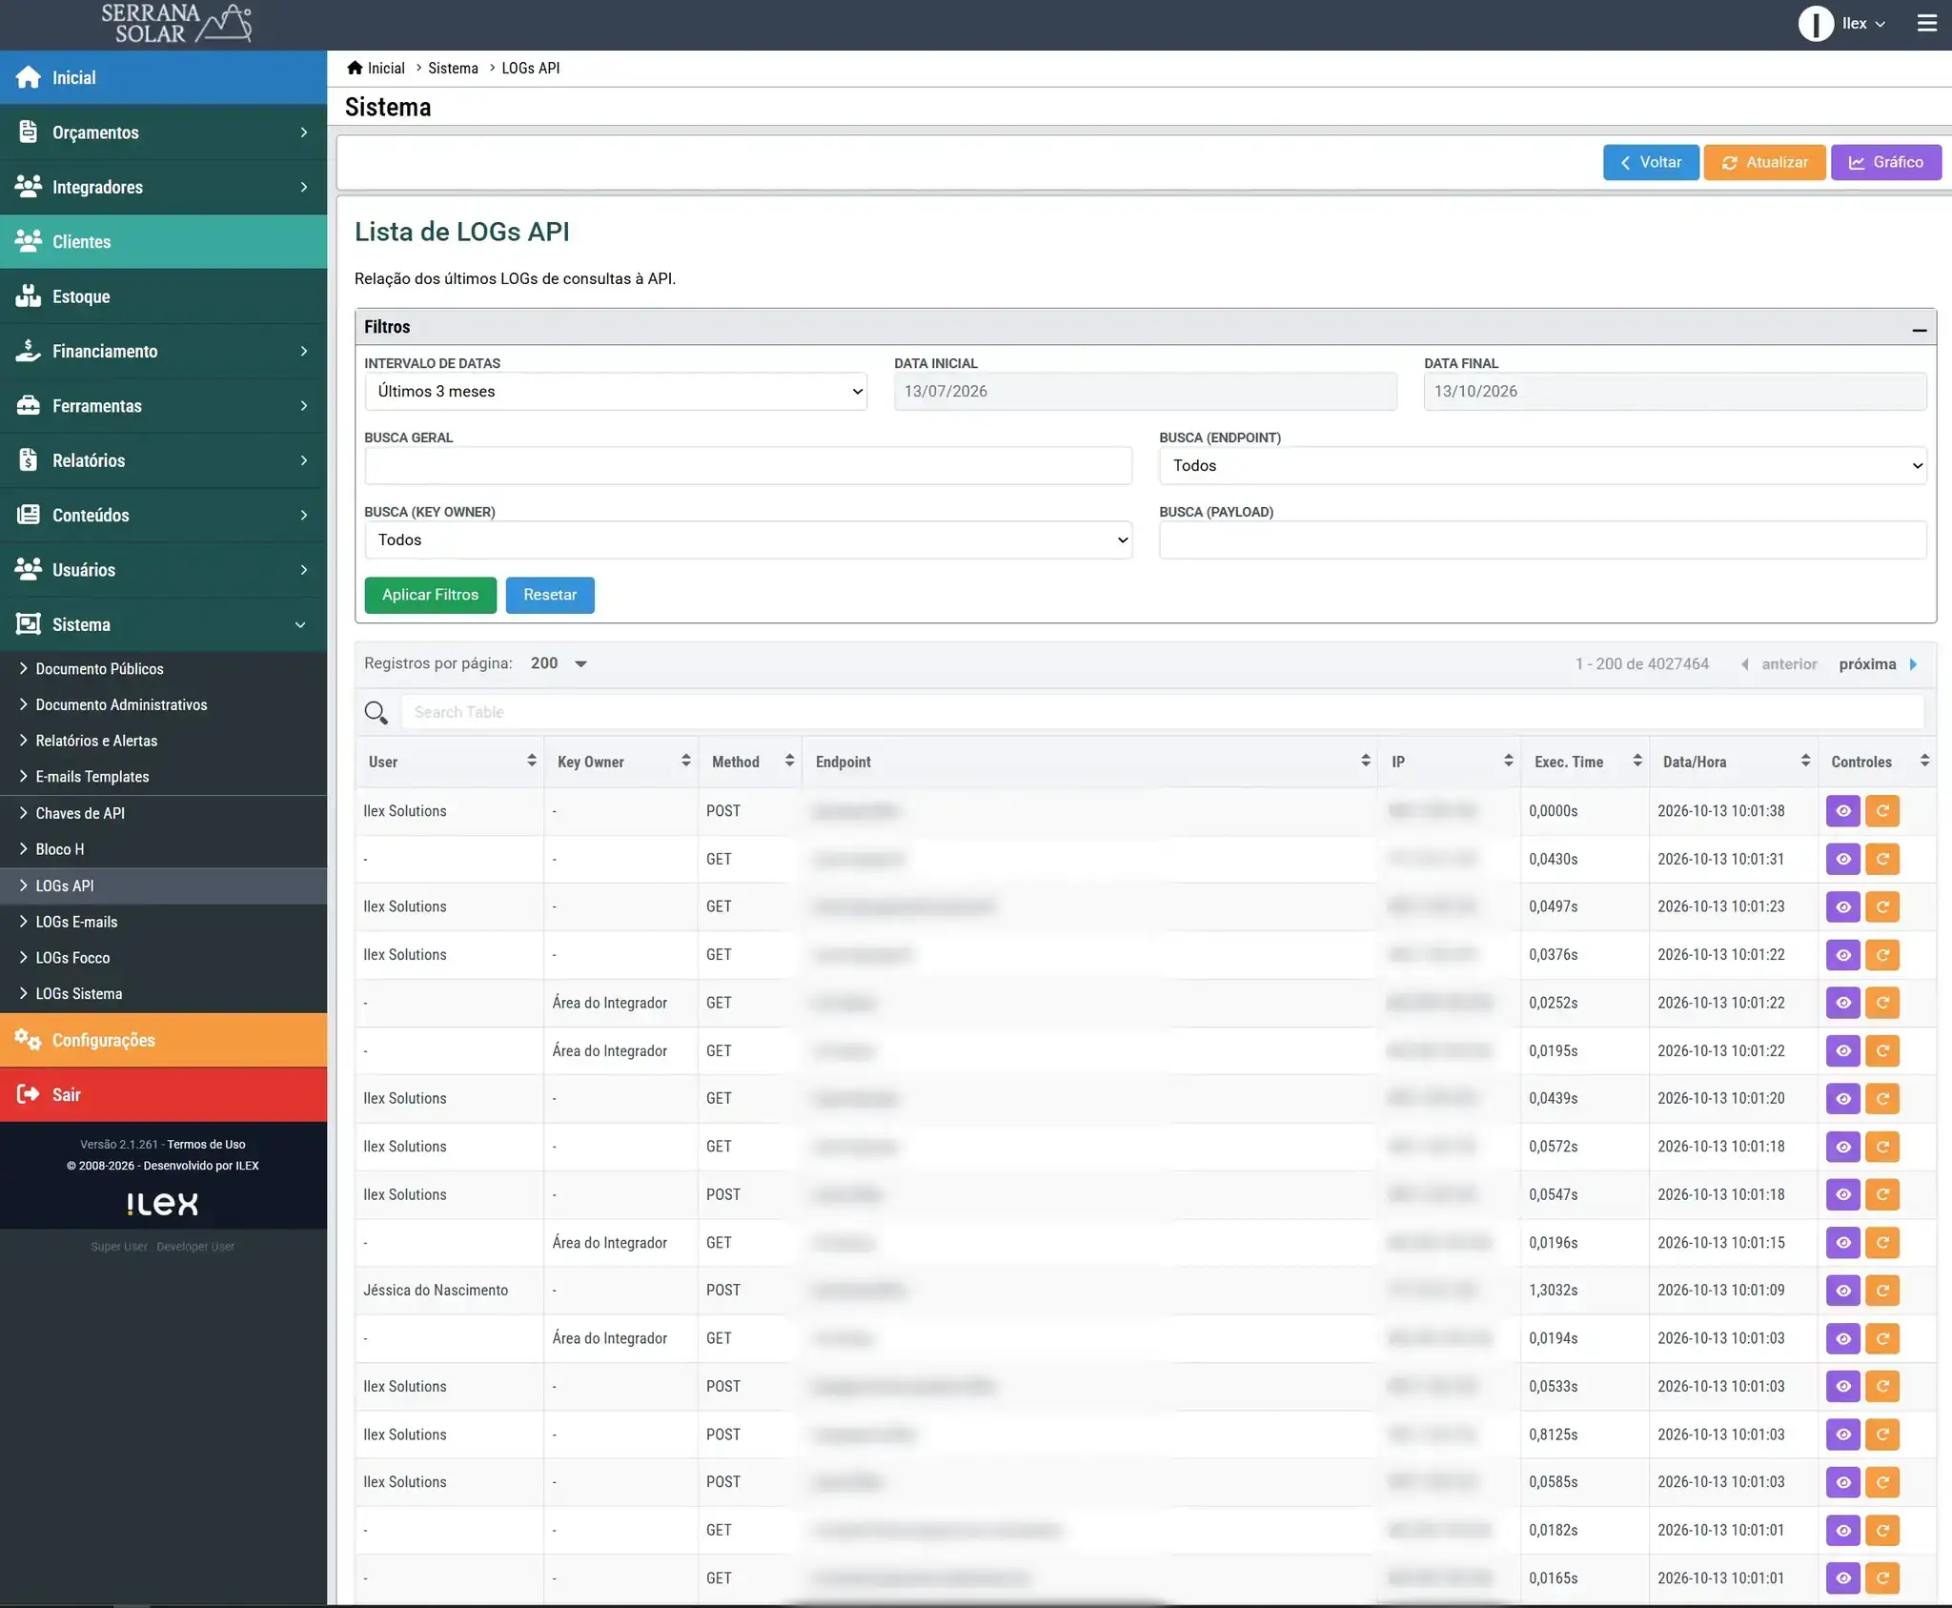This screenshot has height=1608, width=1952.
Task: Click the home icon in the breadcrumb
Action: [x=355, y=68]
